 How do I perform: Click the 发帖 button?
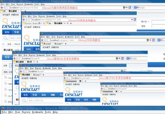tap(7, 57)
